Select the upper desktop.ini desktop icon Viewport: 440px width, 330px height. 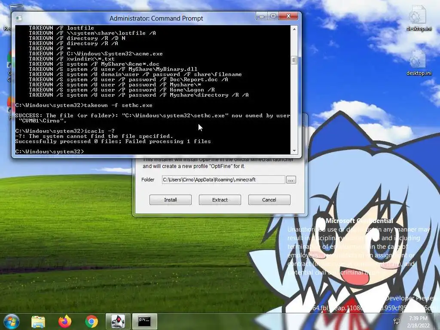[x=419, y=18]
